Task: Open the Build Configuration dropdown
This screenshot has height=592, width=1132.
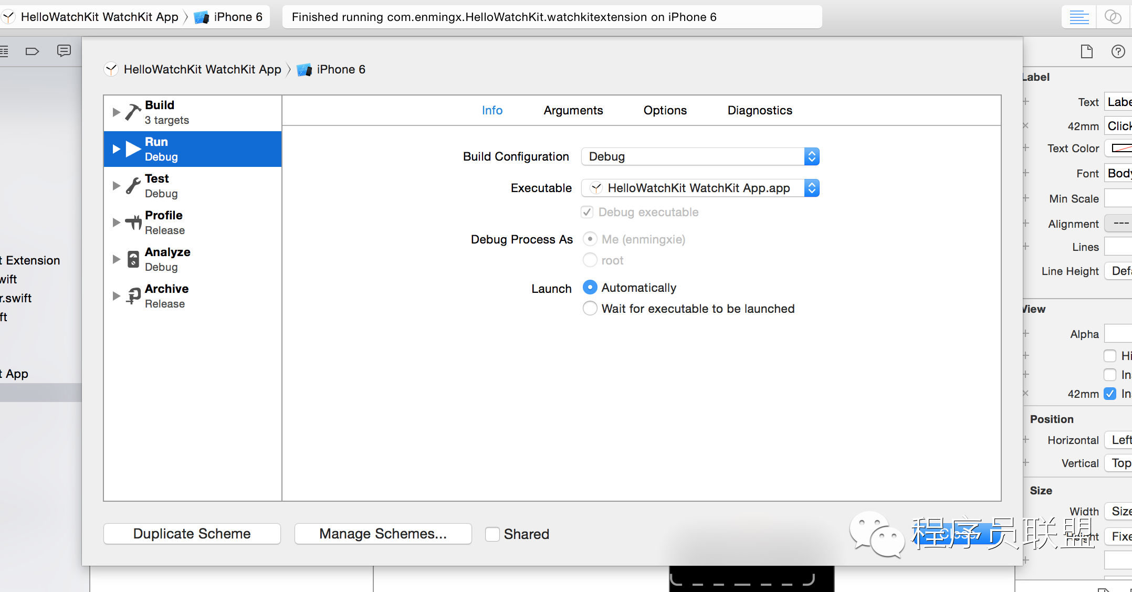Action: [700, 156]
